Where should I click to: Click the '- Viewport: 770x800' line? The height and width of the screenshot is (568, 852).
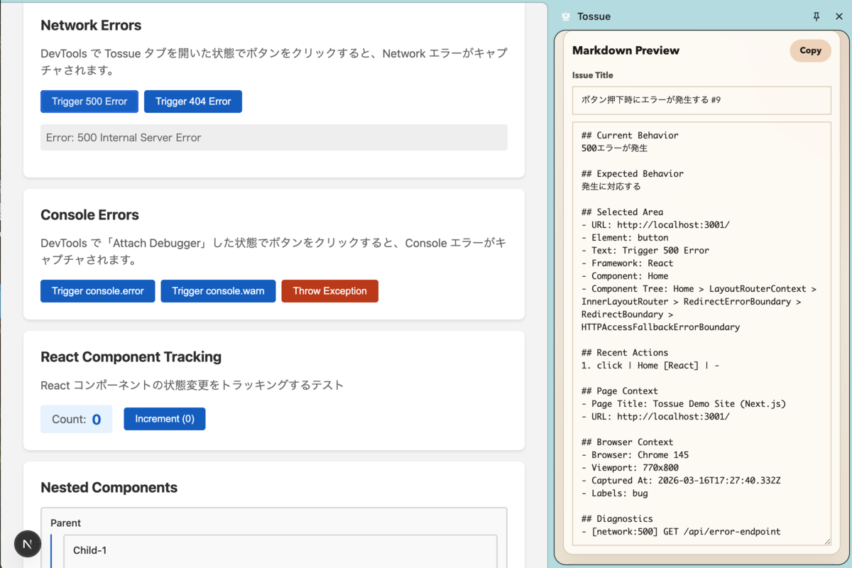(x=630, y=468)
